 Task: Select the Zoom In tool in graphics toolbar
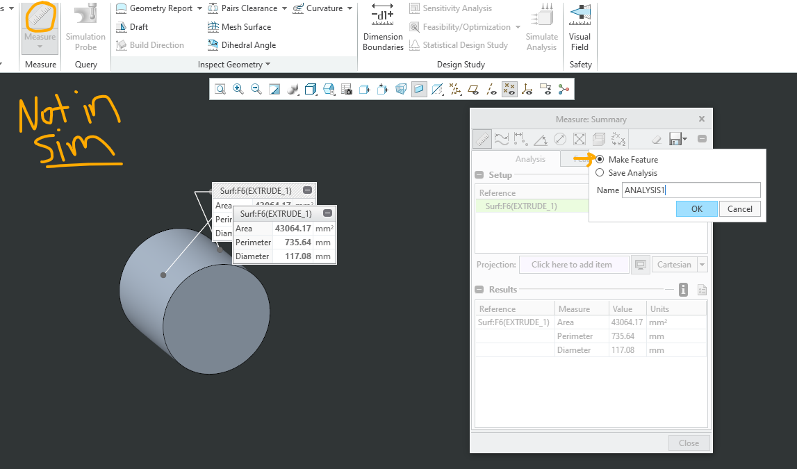click(238, 89)
